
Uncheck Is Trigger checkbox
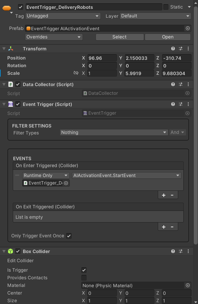(x=84, y=270)
